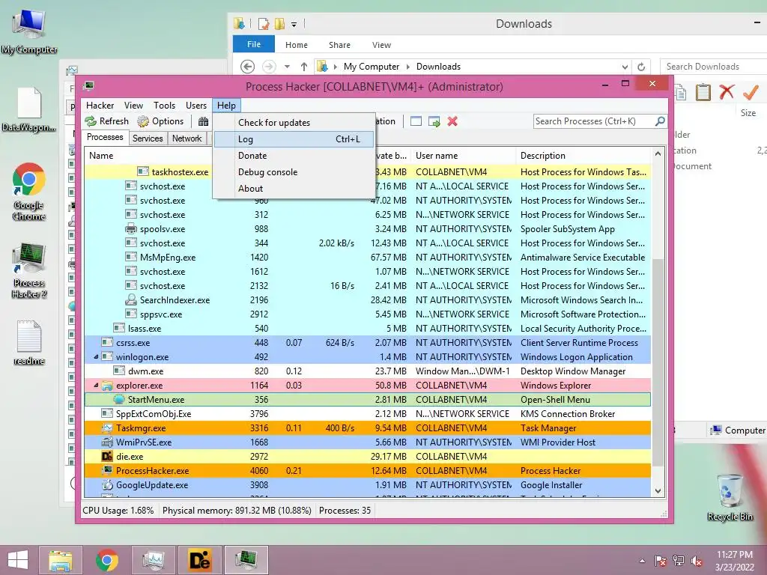Viewport: 767px width, 575px height.
Task: Click the Taskmgr.exe icon in list
Action: pos(107,428)
